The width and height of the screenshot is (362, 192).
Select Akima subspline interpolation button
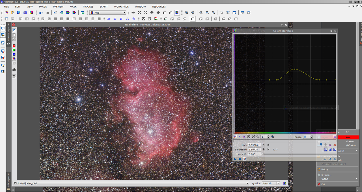pyautogui.click(x=326, y=149)
